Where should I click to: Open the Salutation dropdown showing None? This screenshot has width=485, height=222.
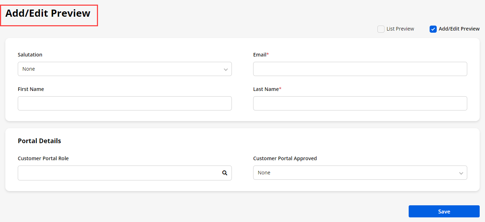121,69
